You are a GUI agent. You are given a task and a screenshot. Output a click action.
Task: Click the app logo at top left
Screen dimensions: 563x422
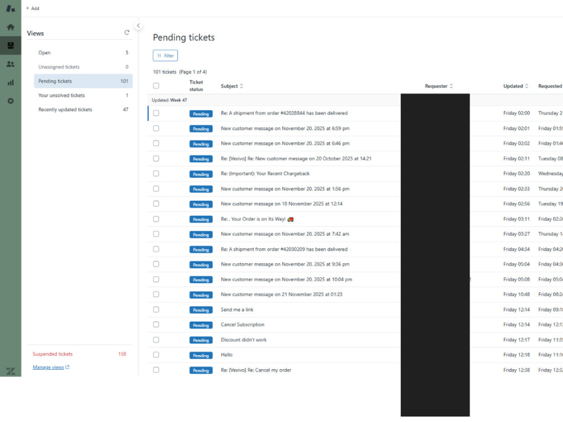10,8
